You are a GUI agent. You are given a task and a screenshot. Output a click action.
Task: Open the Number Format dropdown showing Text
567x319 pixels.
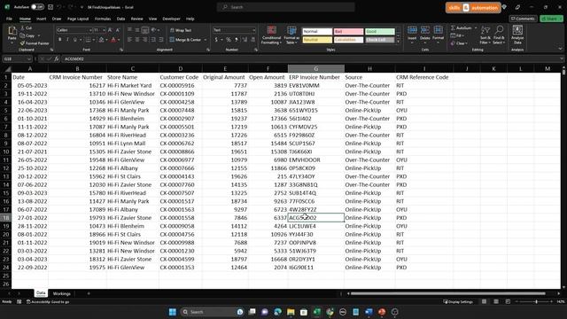[x=253, y=30]
